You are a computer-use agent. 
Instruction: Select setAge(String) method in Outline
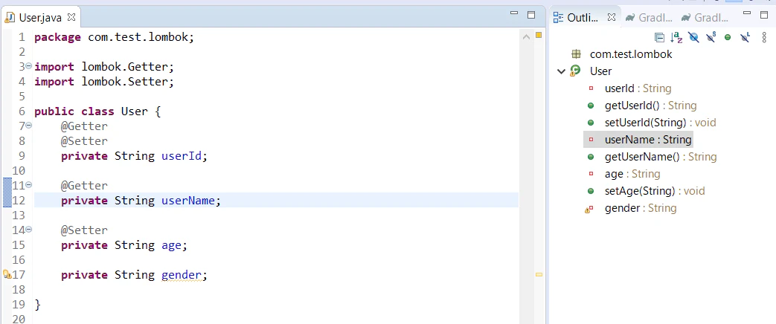655,191
